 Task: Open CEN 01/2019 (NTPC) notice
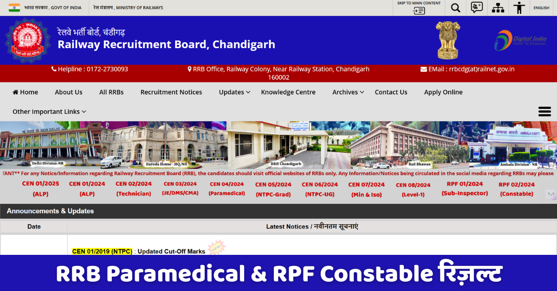(x=102, y=252)
